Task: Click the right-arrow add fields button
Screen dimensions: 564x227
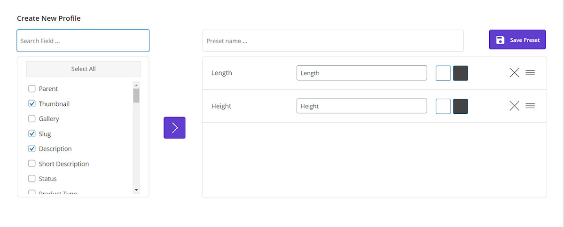Action: 174,128
